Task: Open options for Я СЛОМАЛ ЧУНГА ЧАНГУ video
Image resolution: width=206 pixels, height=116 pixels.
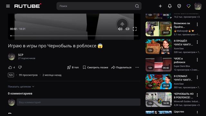Action: click(x=197, y=77)
